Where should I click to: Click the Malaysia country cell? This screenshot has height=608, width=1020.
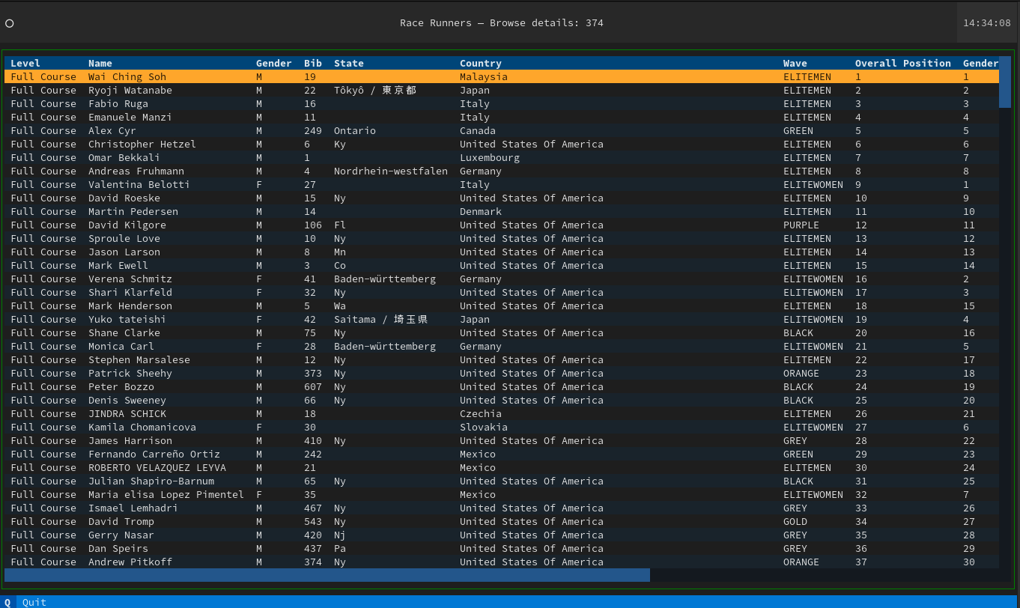pyautogui.click(x=484, y=77)
